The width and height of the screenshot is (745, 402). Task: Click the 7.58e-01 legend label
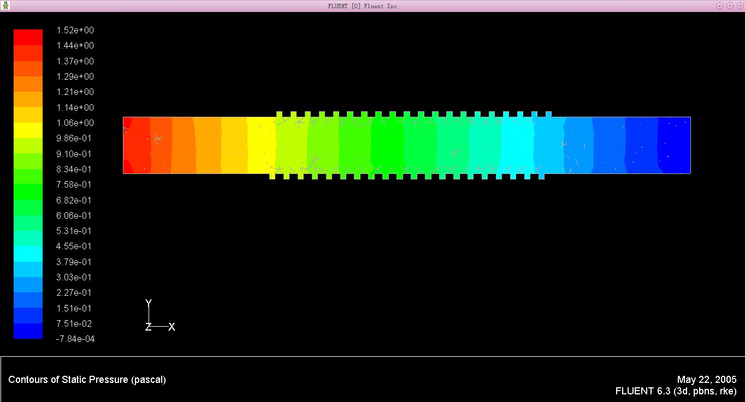[75, 184]
